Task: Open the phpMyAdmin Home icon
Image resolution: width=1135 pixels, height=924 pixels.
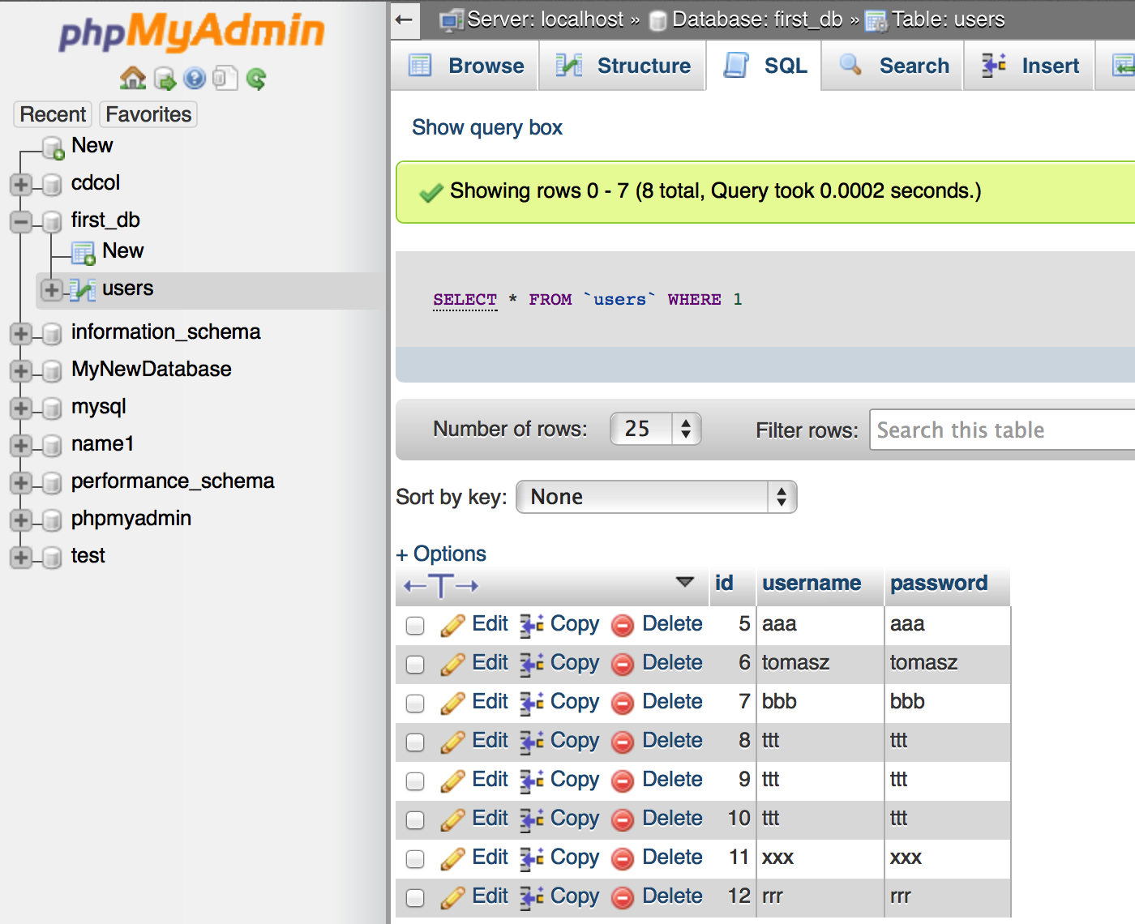Action: [133, 79]
